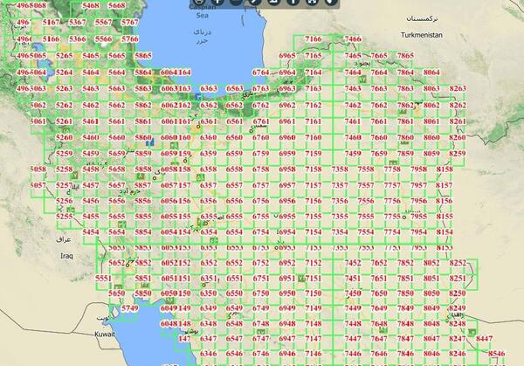The width and height of the screenshot is (524, 366).
Task: Click the Caspian Sea label
Action: 203,11
